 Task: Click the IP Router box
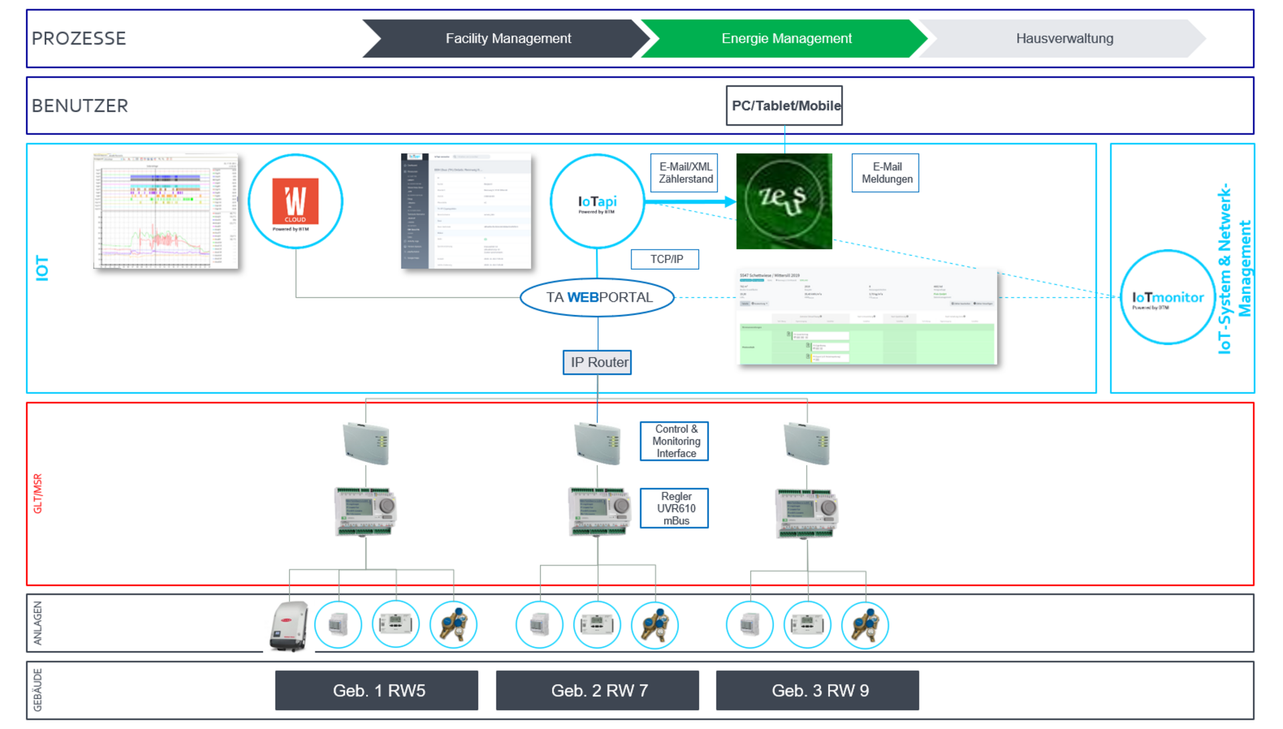point(597,362)
